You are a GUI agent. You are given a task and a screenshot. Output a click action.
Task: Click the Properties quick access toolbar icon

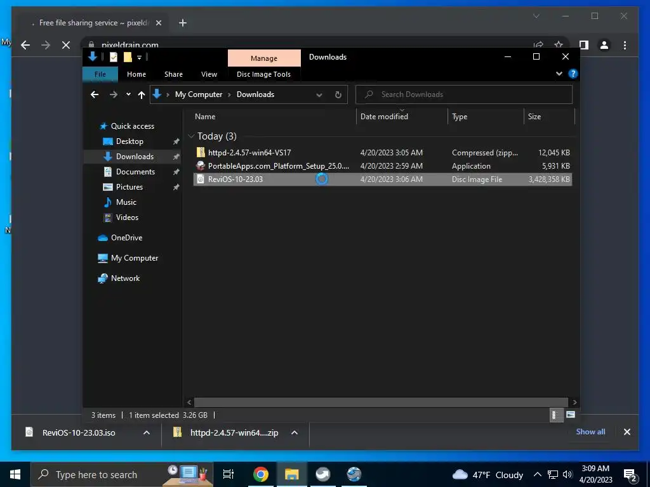[x=114, y=57]
